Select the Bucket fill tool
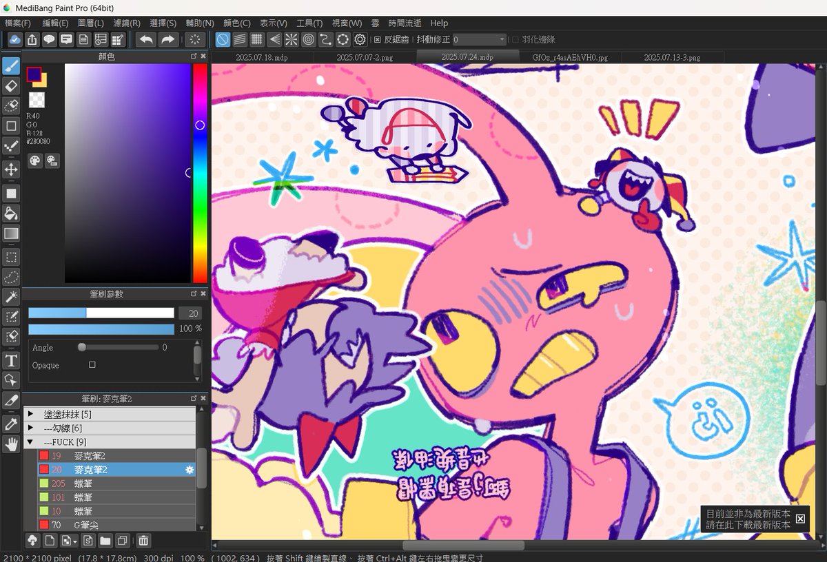This screenshot has height=562, width=827. 11,213
